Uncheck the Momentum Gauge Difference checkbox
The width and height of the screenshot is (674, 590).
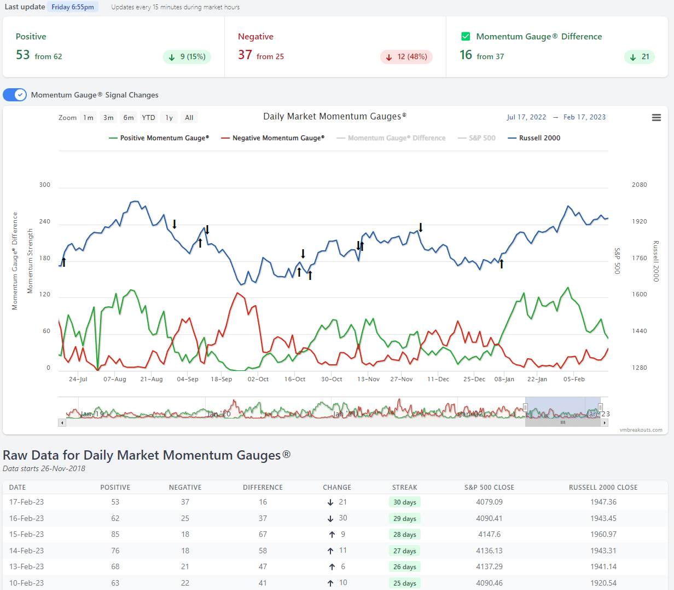click(x=466, y=37)
